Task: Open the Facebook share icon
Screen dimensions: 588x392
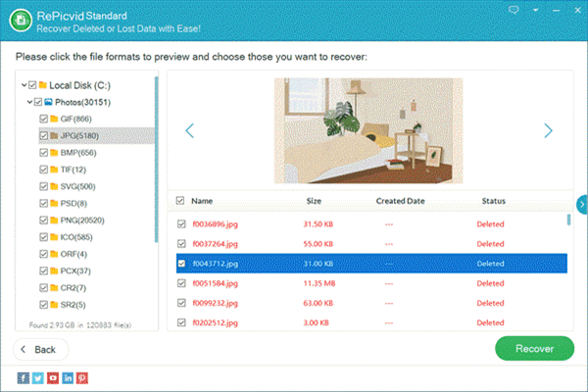Action: [x=24, y=377]
